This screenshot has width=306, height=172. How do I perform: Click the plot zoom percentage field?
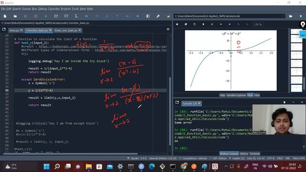click(258, 24)
